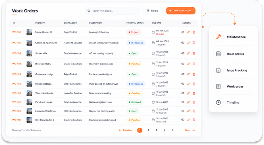The image size is (264, 145).
Task: Edit work order WO-105
Action: tap(188, 74)
